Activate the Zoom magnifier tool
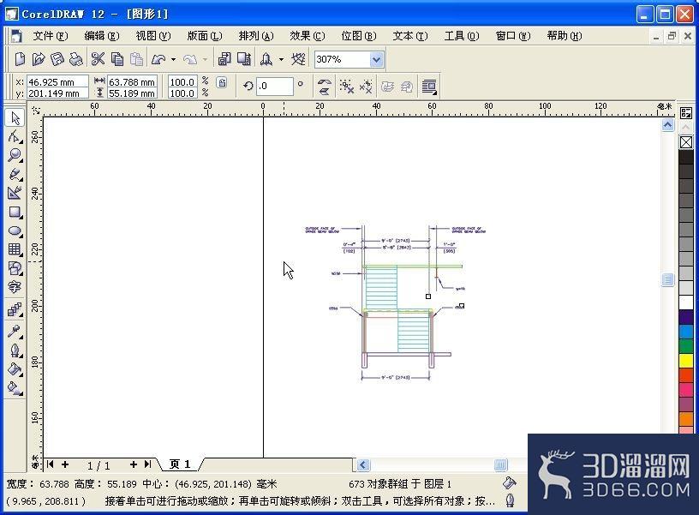Viewport: 699px width, 515px height. (15, 155)
